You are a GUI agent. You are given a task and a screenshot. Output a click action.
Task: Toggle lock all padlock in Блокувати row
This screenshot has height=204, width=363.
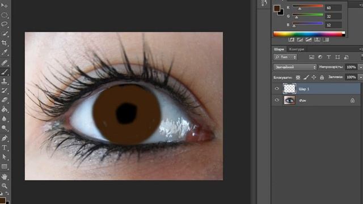pos(322,77)
